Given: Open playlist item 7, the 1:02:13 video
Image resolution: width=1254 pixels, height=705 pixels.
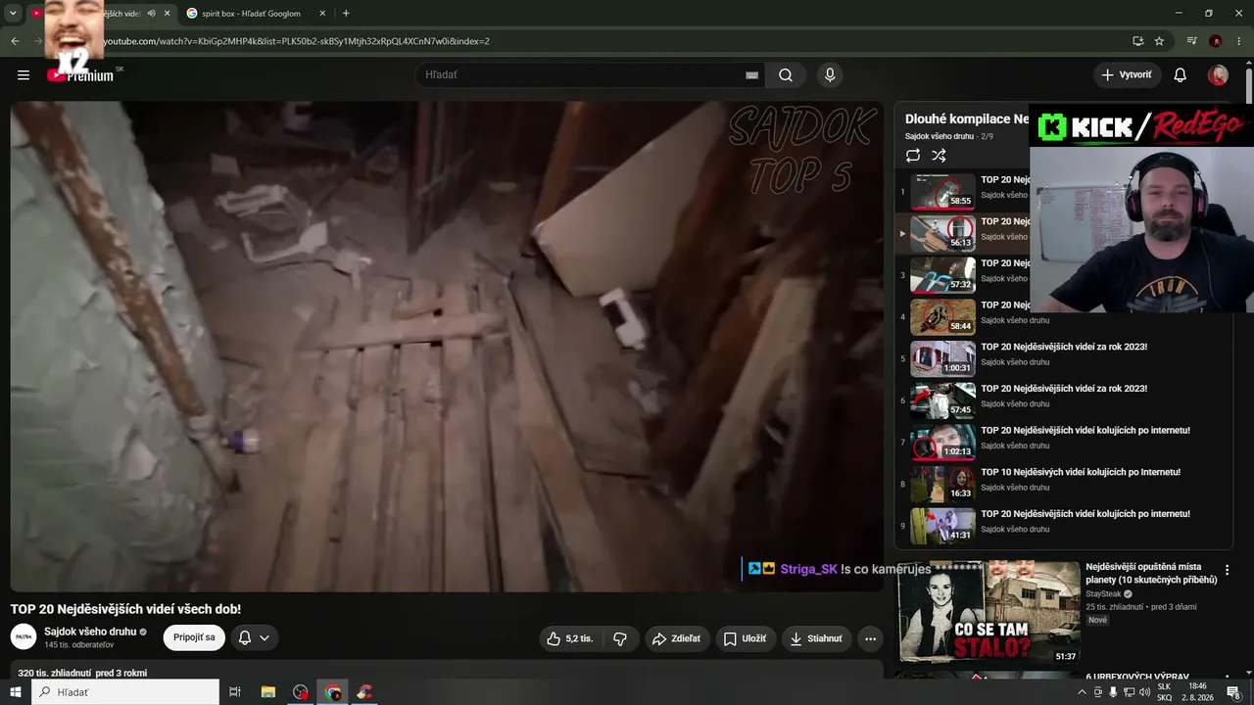Looking at the screenshot, I should 1062,443.
